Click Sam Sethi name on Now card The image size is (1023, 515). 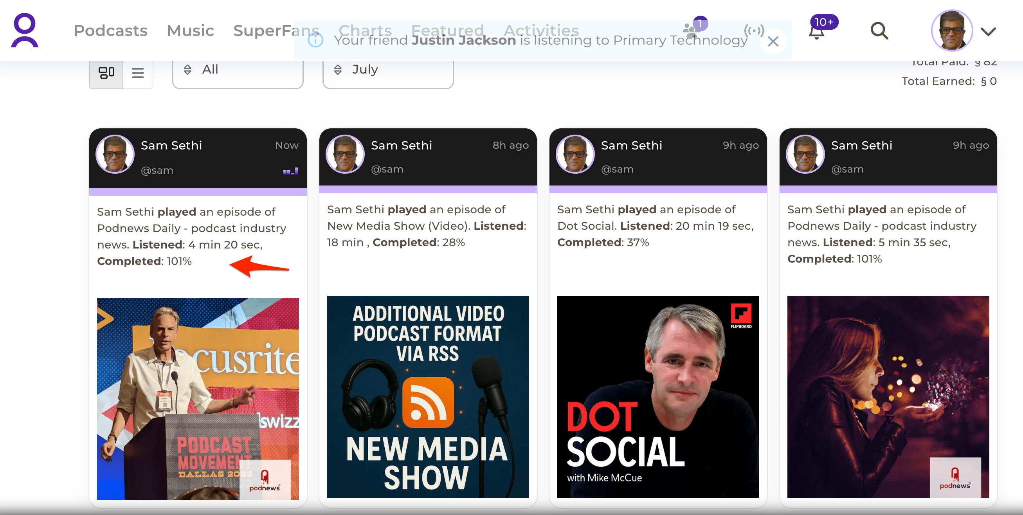tap(171, 145)
